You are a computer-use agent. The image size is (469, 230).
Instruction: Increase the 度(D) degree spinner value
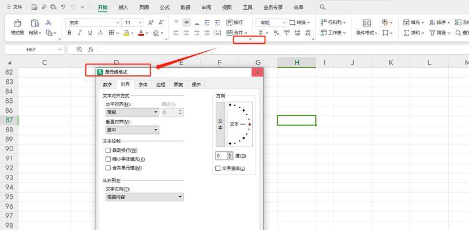(x=230, y=154)
